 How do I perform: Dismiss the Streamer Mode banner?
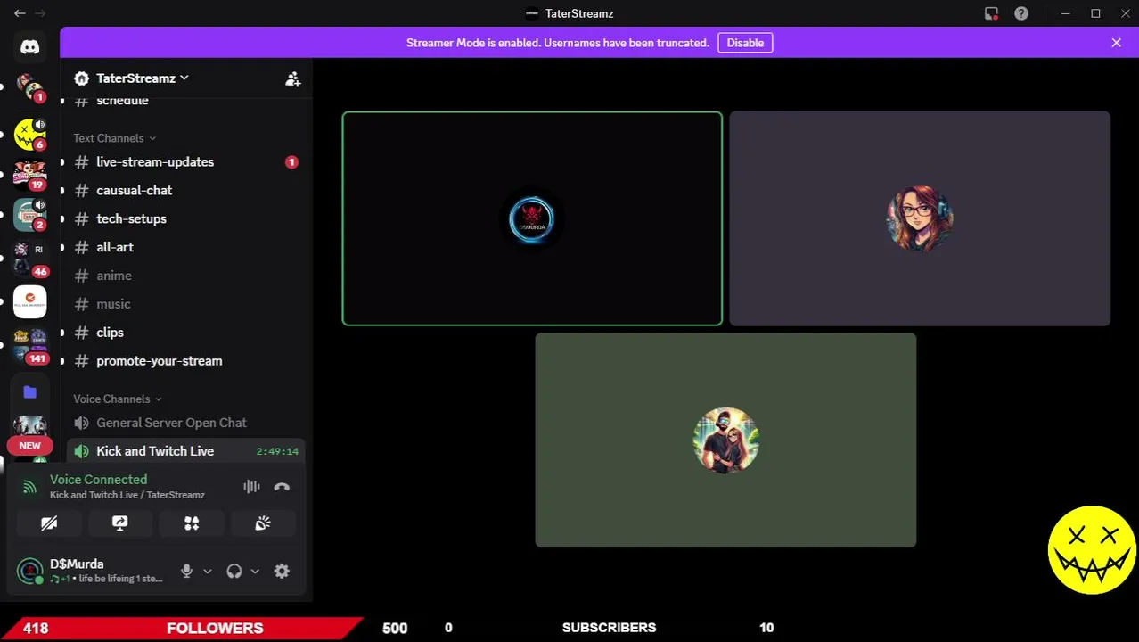pyautogui.click(x=1116, y=43)
